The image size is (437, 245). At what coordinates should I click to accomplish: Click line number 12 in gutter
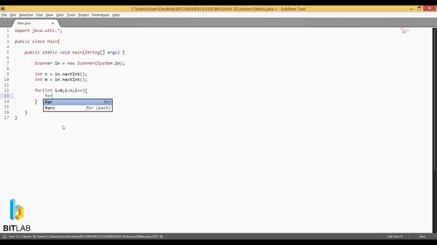point(7,91)
